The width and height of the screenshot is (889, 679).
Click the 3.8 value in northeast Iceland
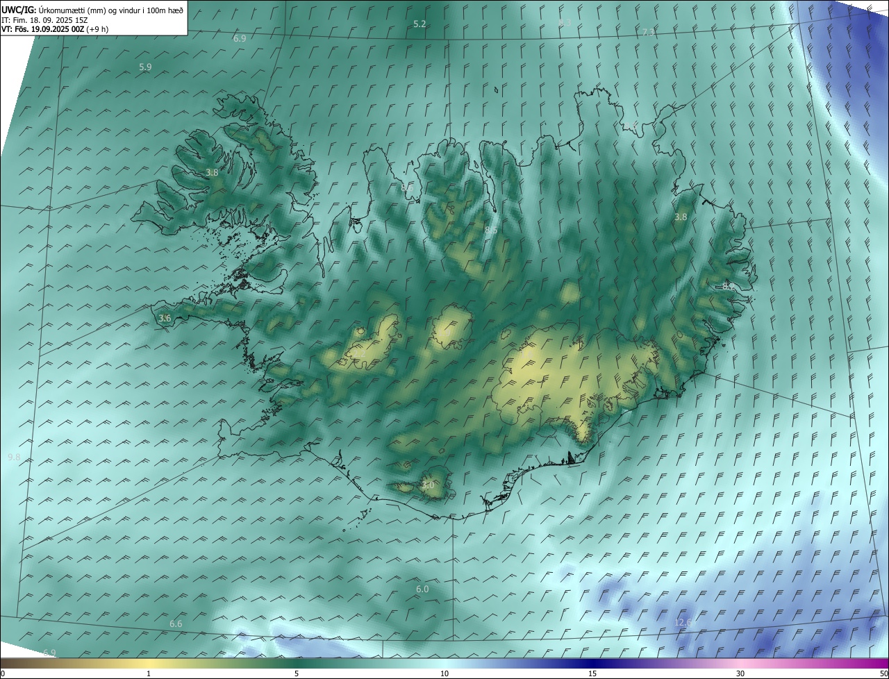pos(681,217)
